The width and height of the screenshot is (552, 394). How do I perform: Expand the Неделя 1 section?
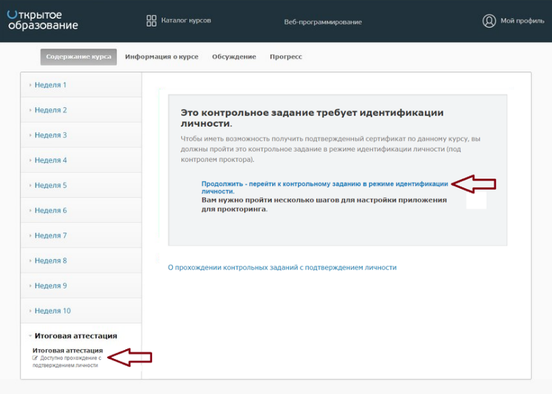(x=81, y=85)
